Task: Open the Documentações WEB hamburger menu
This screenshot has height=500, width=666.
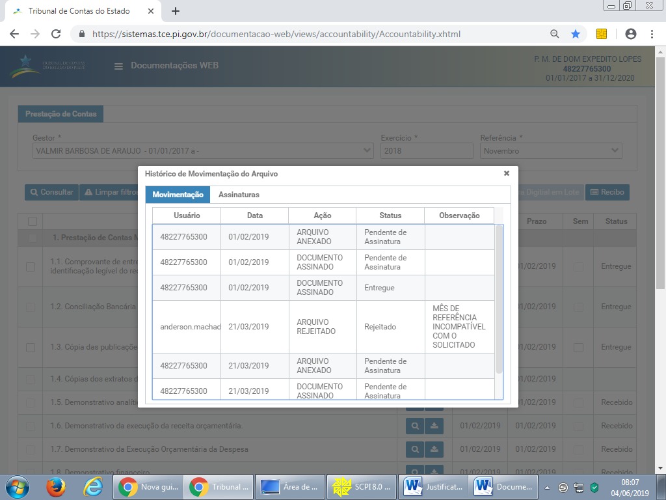Action: pos(118,66)
